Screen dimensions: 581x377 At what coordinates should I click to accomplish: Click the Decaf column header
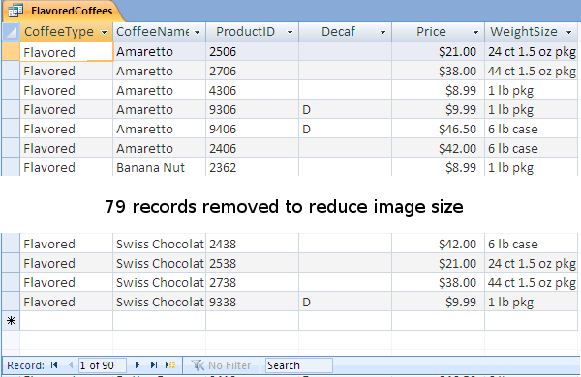click(346, 32)
